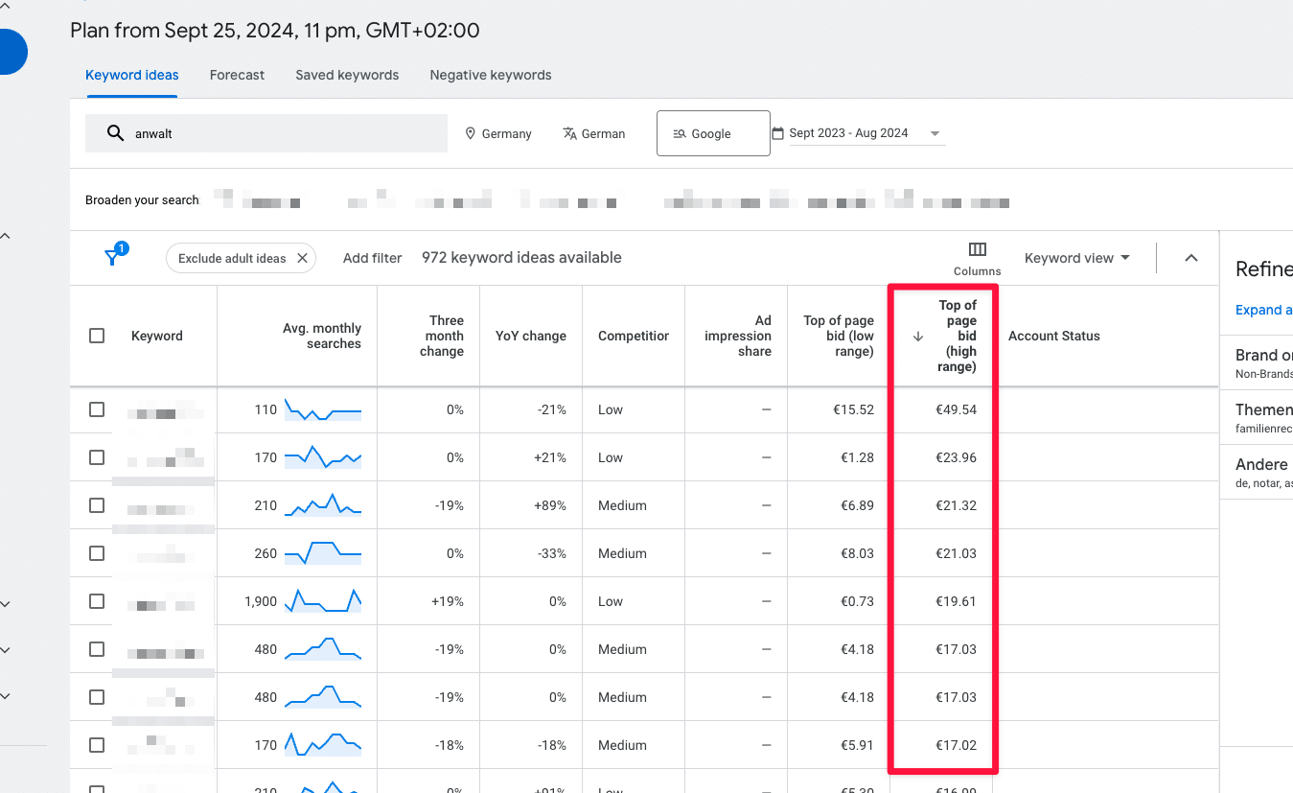Viewport: 1293px width, 793px height.
Task: Click the €19.61 high range bid cell
Action: pyautogui.click(x=957, y=601)
